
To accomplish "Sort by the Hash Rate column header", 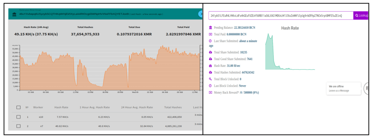I will point(61,107).
